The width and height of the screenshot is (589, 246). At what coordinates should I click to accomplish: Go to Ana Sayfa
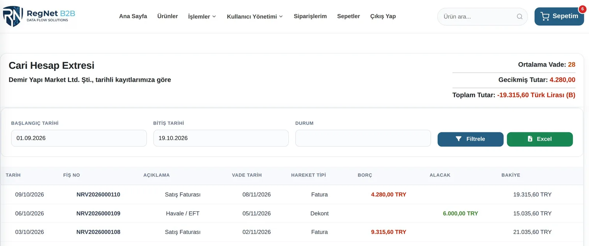tap(133, 16)
